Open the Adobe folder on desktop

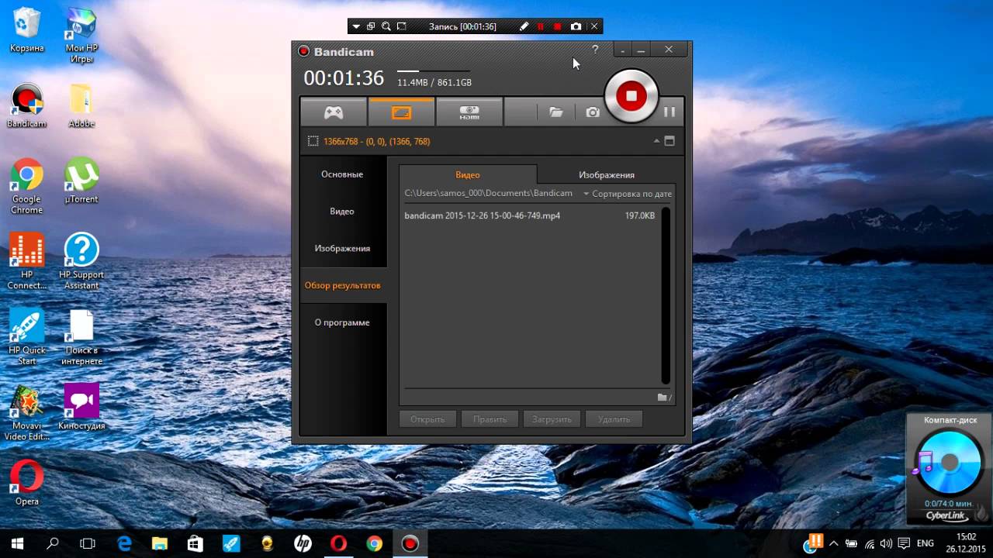[x=81, y=106]
